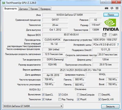Switch to the Датчики tab
The width and height of the screenshot is (122, 110).
(23, 9)
